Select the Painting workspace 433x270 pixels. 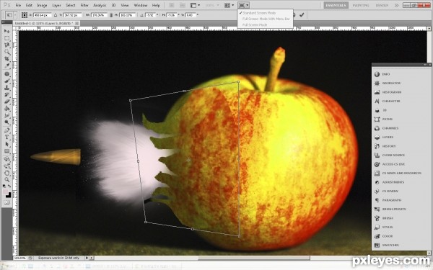point(361,5)
